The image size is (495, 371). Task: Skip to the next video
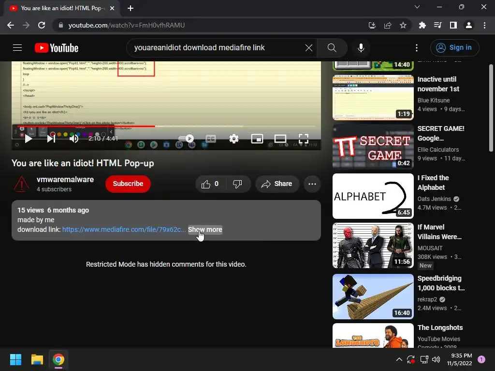(51, 139)
